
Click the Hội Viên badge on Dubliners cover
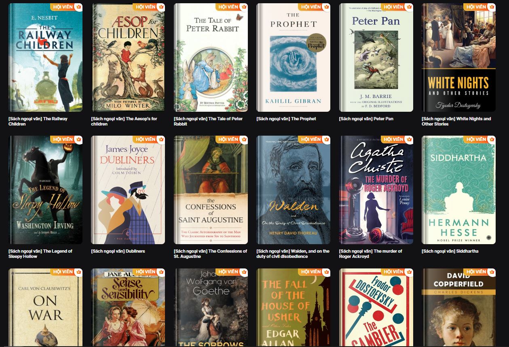pyautogui.click(x=149, y=139)
